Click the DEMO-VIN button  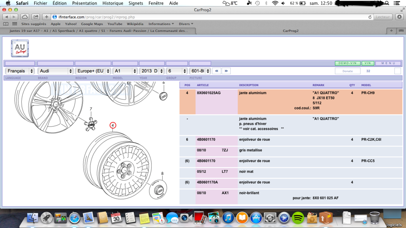(347, 63)
